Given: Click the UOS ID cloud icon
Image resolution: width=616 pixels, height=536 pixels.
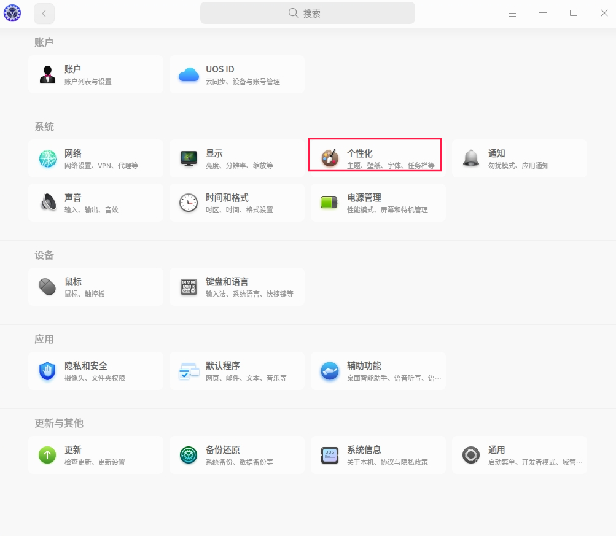Looking at the screenshot, I should [x=189, y=74].
